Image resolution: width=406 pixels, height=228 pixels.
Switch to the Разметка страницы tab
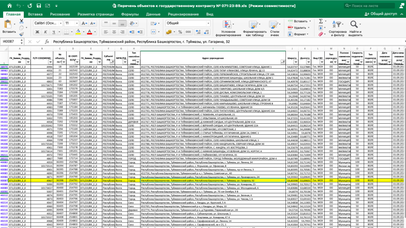[x=96, y=14]
